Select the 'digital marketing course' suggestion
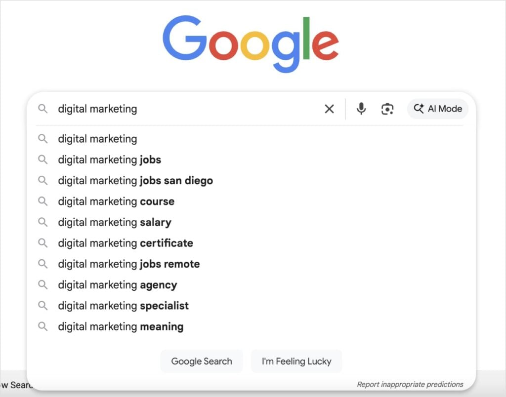 point(116,201)
